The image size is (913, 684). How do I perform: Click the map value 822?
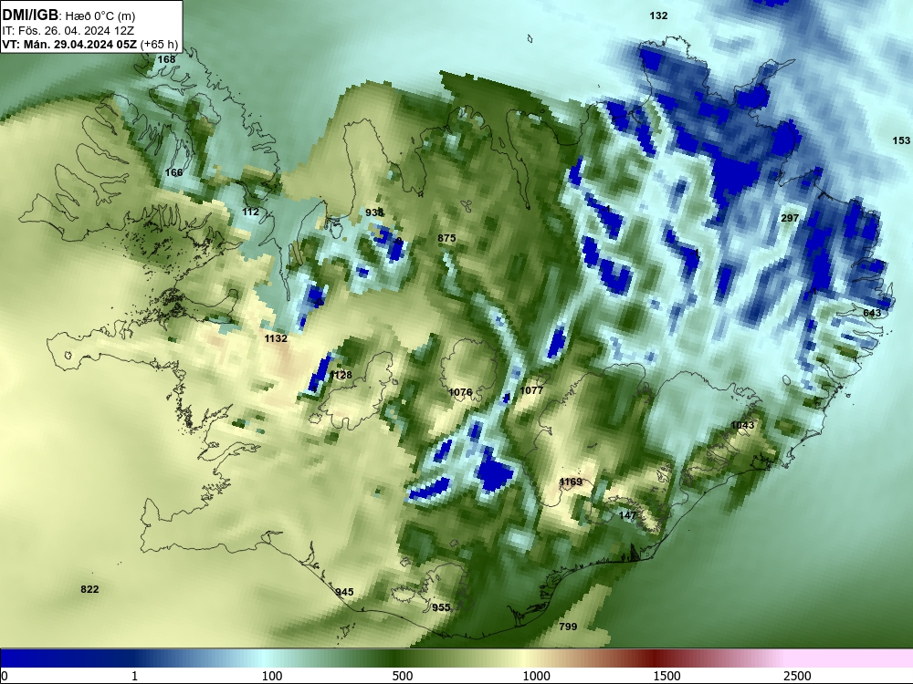(x=89, y=589)
